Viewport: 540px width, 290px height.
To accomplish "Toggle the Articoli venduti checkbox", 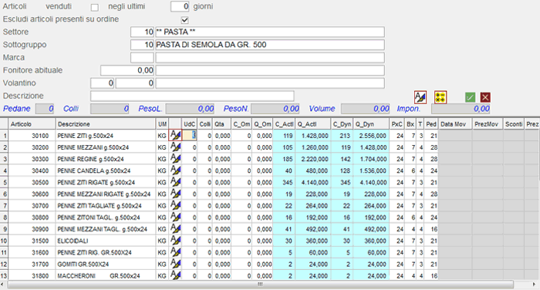I will click(95, 7).
